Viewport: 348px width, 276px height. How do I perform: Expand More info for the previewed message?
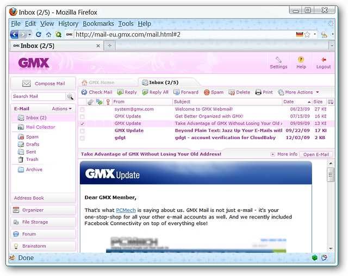click(x=284, y=154)
